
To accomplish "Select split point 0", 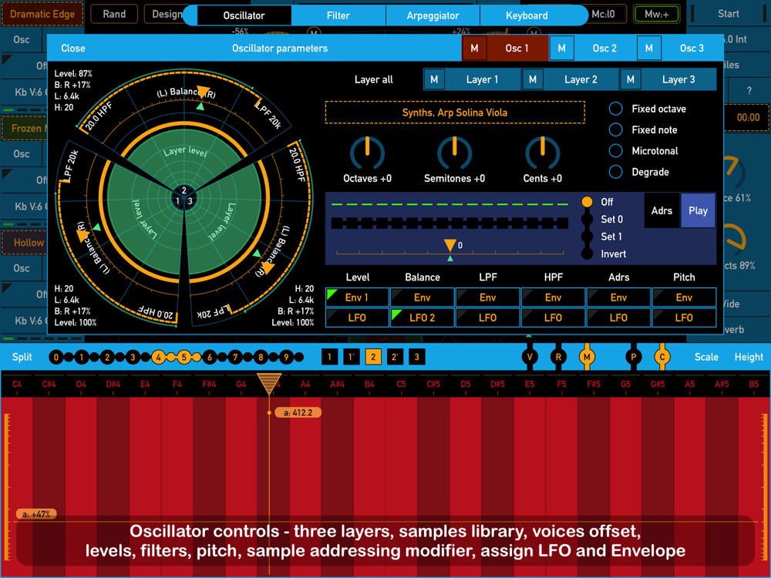I will pyautogui.click(x=56, y=358).
